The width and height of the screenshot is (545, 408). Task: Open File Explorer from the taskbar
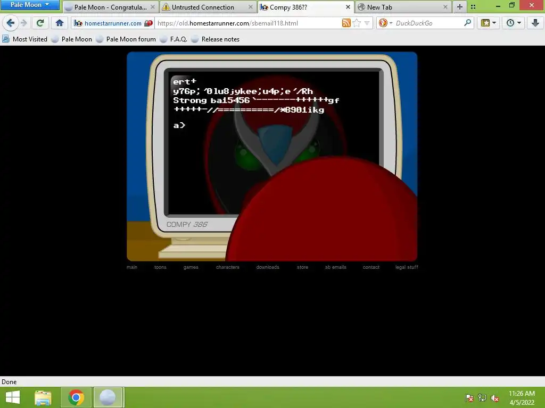(x=43, y=397)
